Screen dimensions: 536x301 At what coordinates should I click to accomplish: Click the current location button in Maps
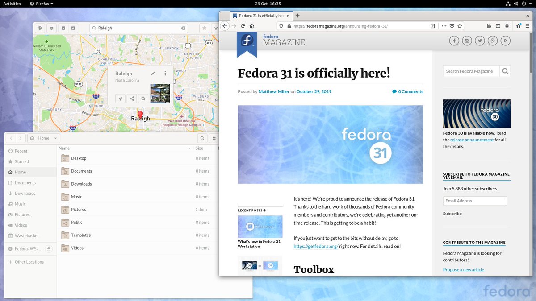coord(40,28)
